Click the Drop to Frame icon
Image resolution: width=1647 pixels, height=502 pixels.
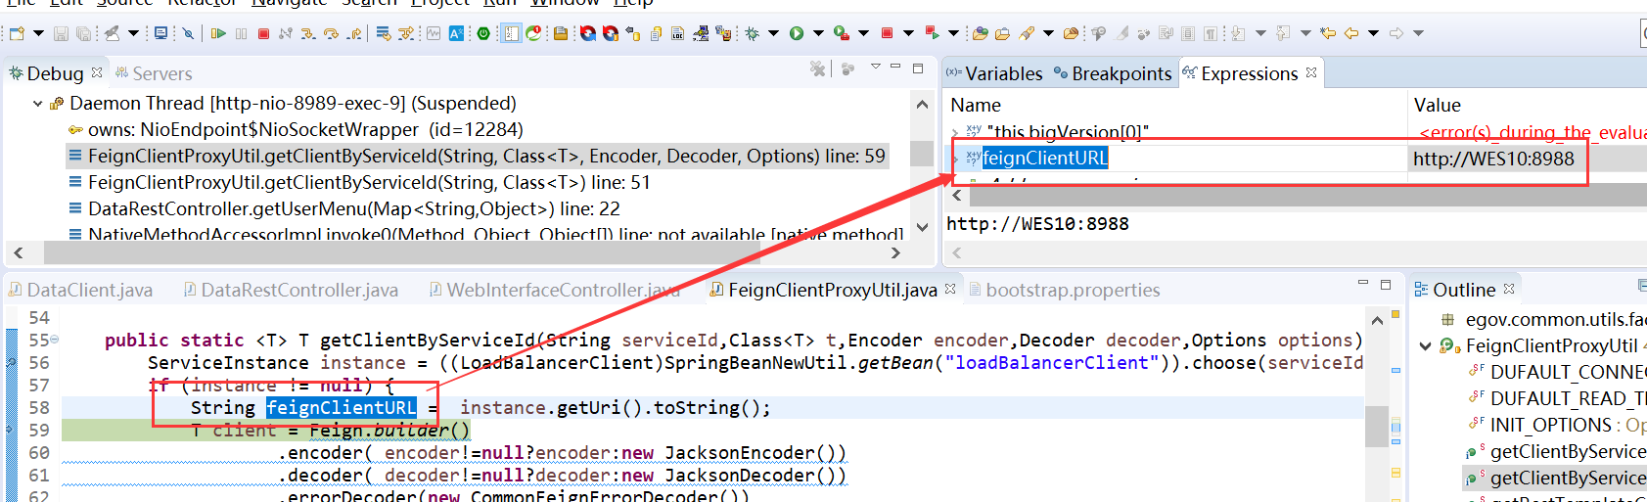(x=384, y=33)
